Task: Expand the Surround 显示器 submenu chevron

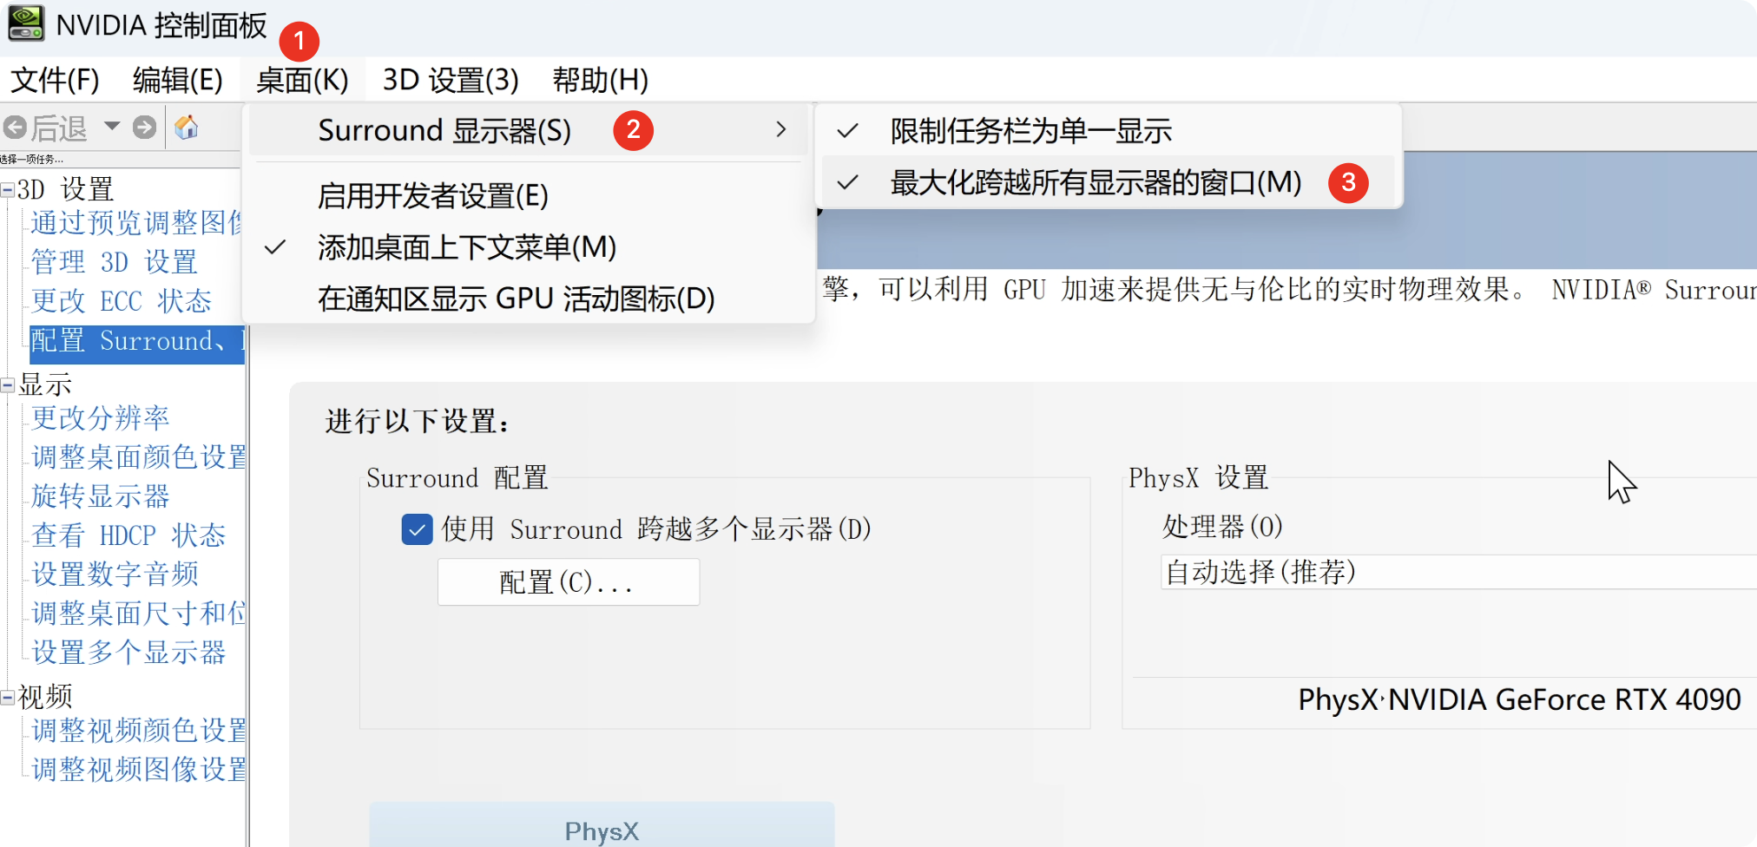Action: 781,129
